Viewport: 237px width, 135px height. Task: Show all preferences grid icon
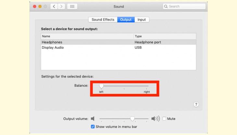coord(72,6)
